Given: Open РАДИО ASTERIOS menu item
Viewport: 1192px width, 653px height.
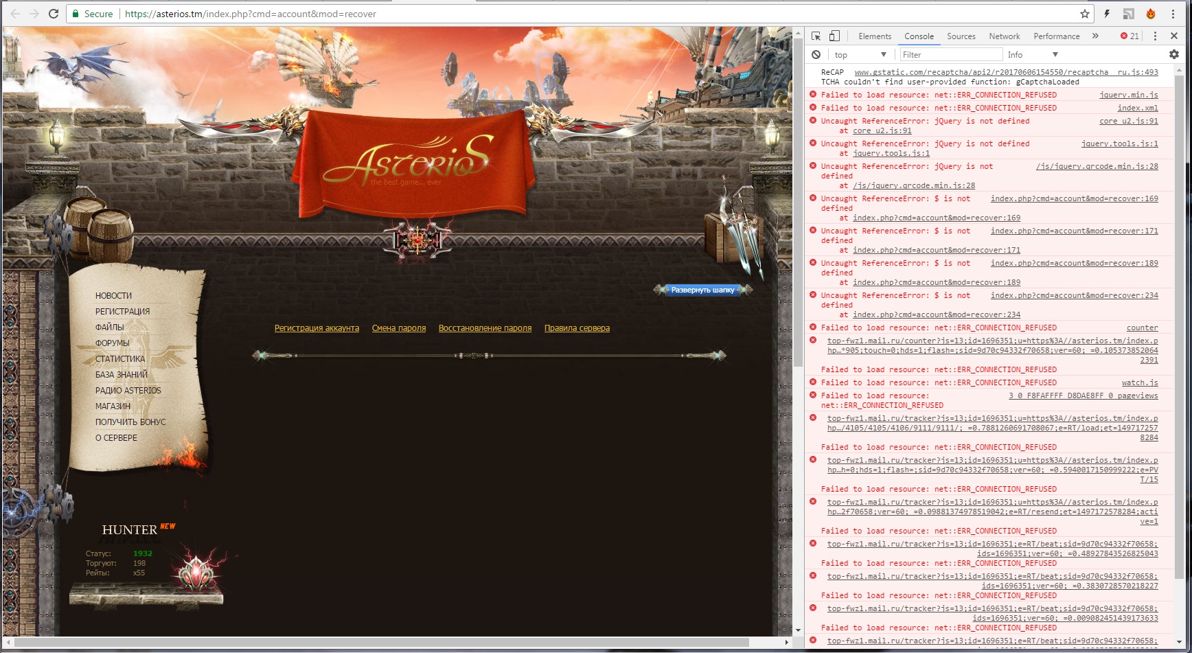Looking at the screenshot, I should coord(128,391).
